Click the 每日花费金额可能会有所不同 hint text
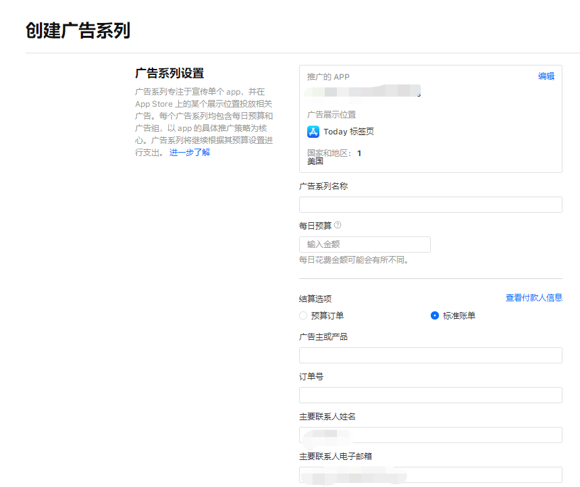Screen dimensions: 580x487 click(x=354, y=260)
